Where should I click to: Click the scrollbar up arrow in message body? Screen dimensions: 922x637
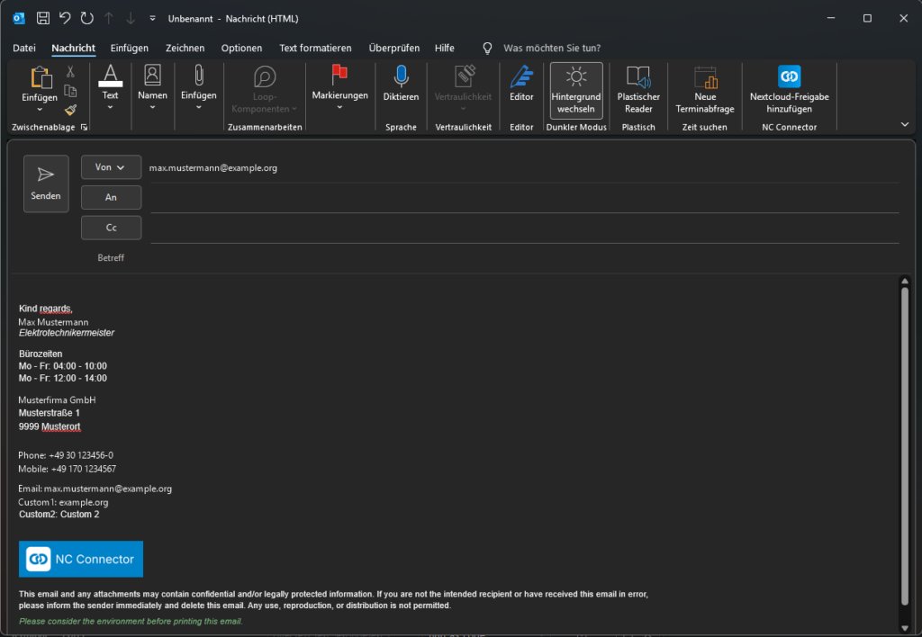click(905, 281)
